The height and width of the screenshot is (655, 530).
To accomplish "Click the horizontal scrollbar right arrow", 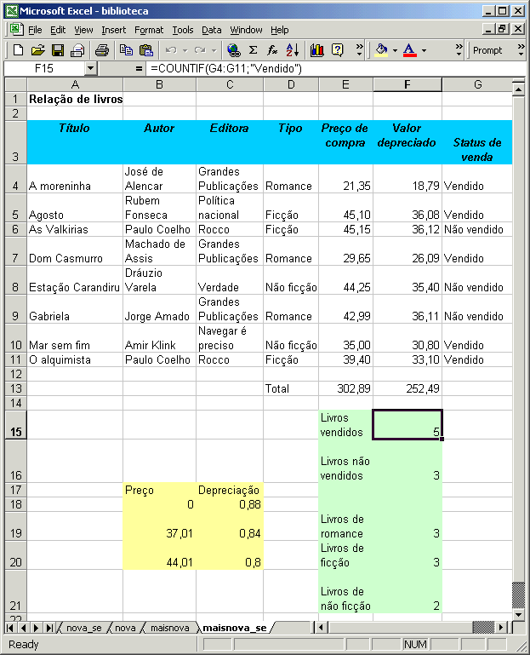I will click(x=502, y=628).
